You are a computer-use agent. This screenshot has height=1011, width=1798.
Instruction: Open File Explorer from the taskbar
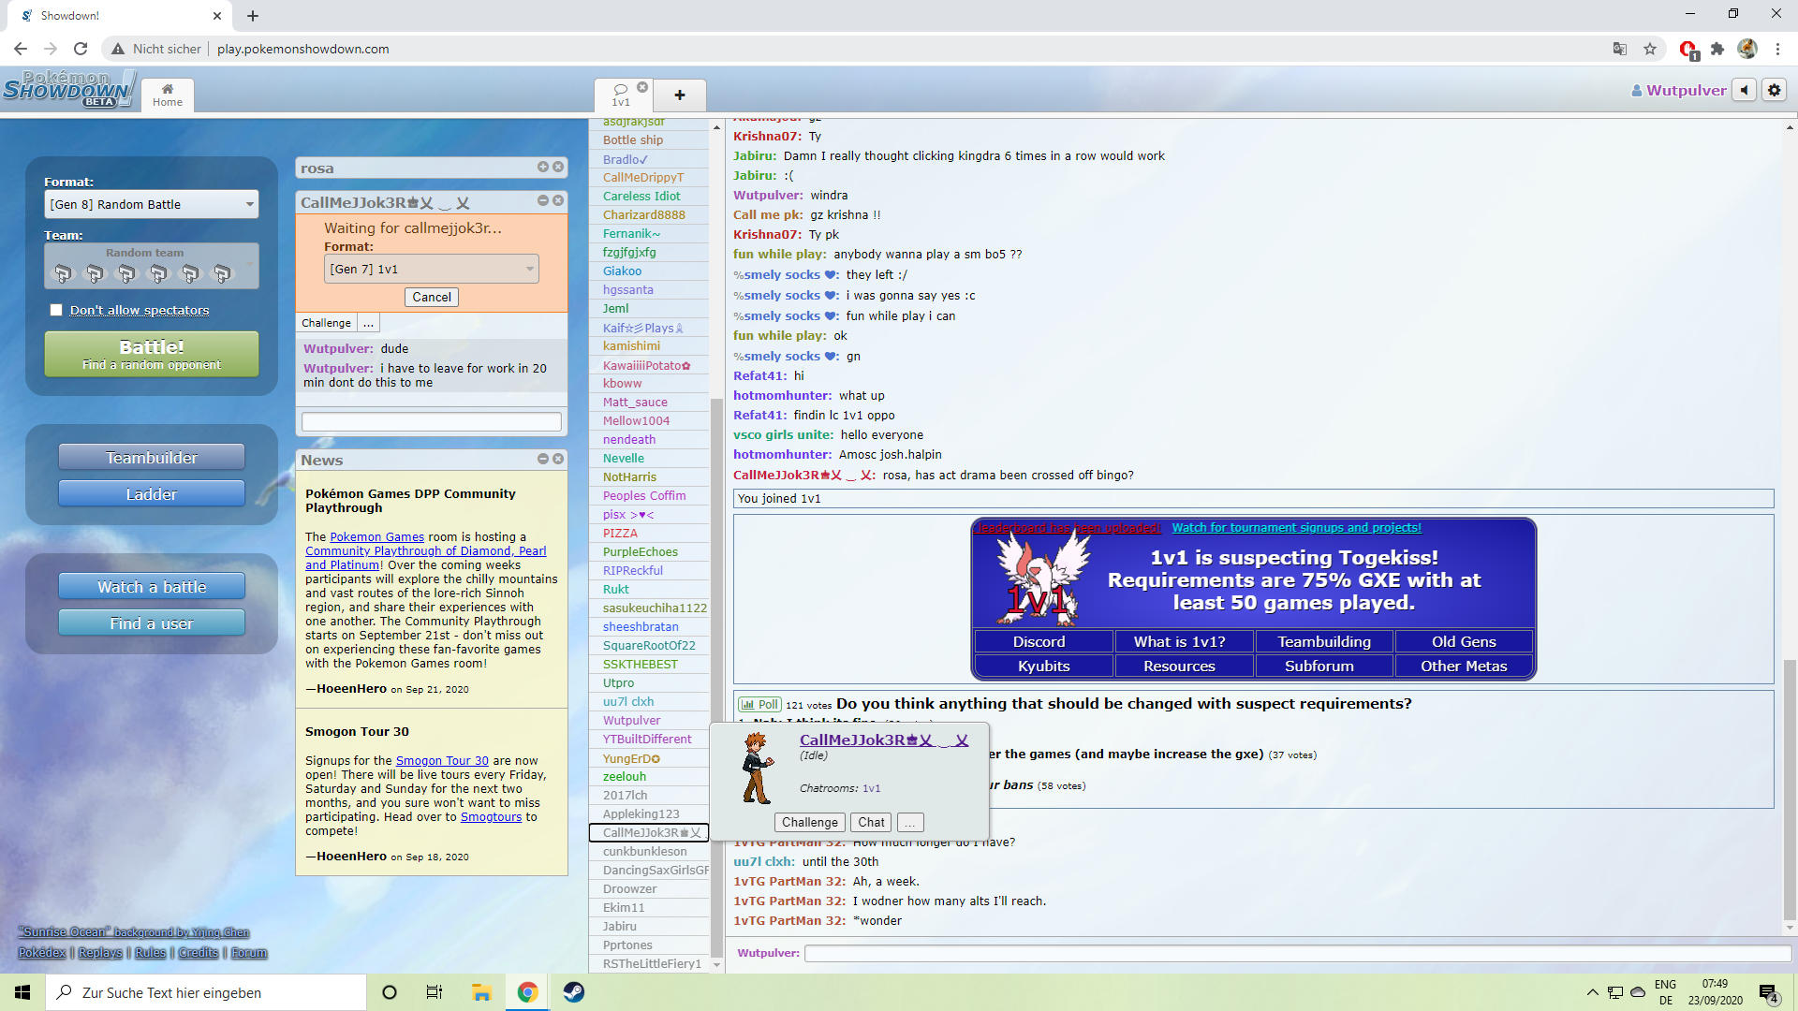pyautogui.click(x=481, y=992)
